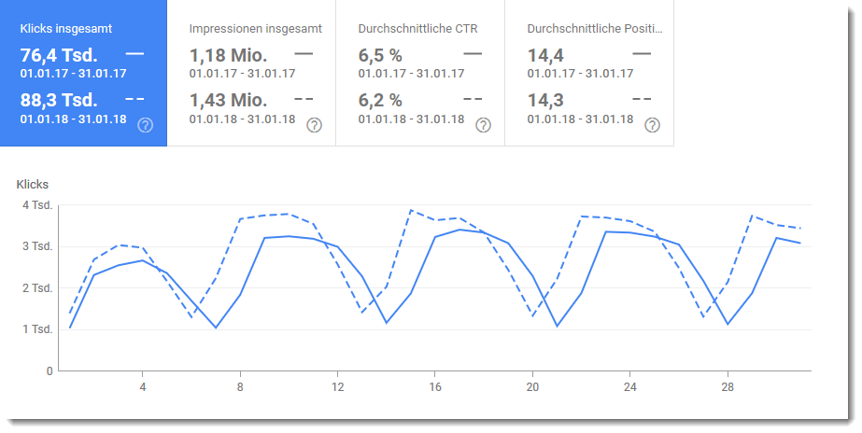Click the x-axis label 4
Image resolution: width=862 pixels, height=433 pixels.
click(x=142, y=387)
